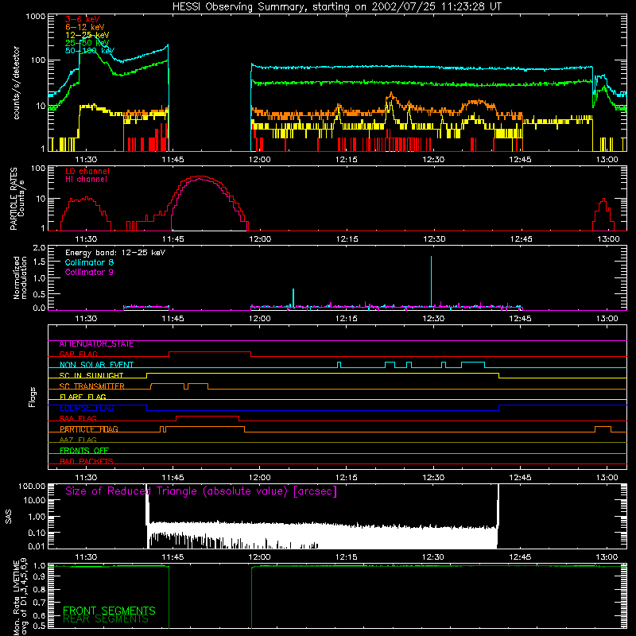Click the HI channel particle rate peak

click(x=200, y=179)
